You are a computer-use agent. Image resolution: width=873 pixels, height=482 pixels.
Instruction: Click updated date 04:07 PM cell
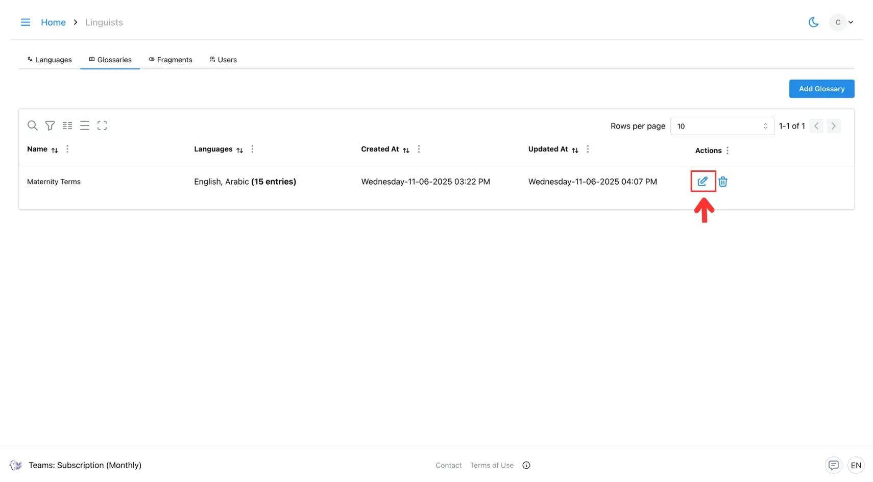tap(593, 182)
